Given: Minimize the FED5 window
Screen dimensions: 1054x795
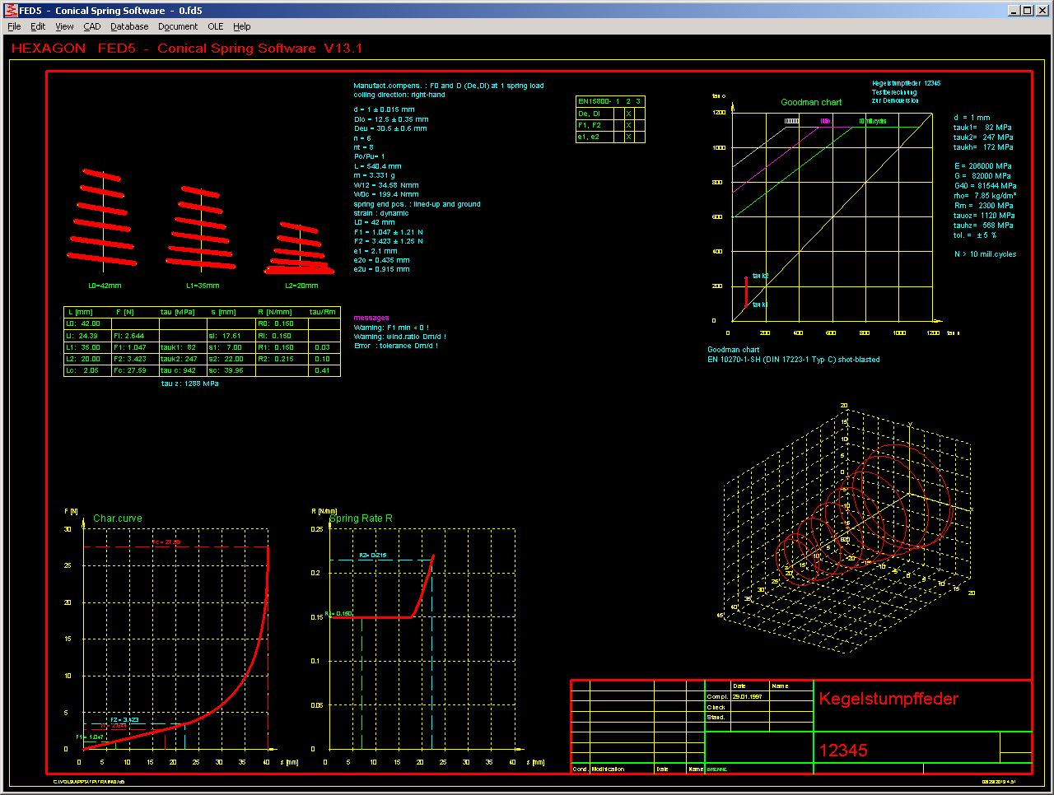Looking at the screenshot, I should 1015,11.
